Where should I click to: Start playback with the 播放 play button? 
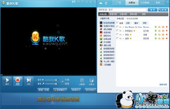click(x=7, y=81)
